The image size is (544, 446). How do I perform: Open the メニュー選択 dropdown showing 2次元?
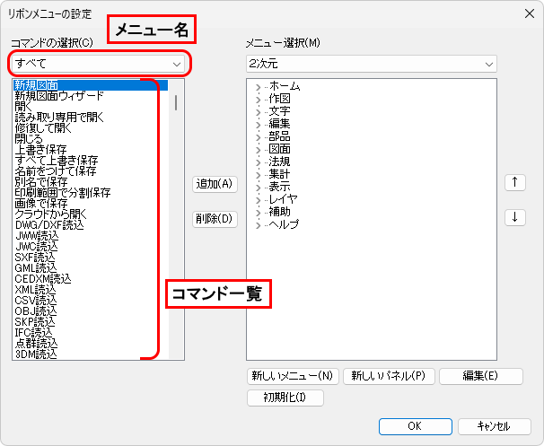click(372, 64)
